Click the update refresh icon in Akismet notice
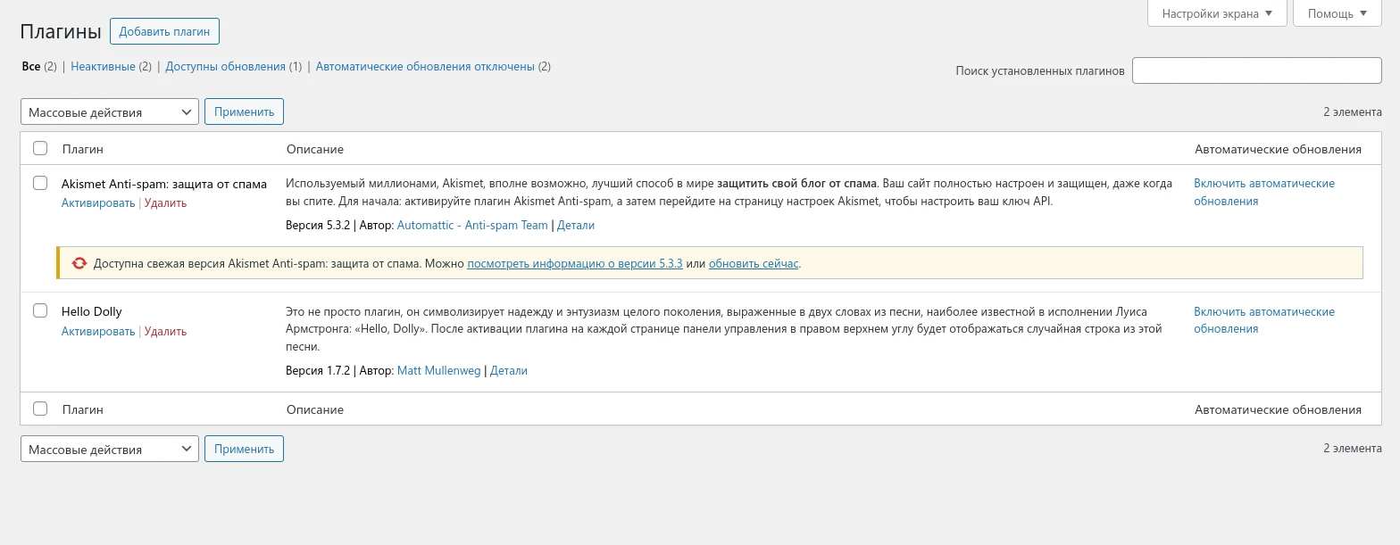This screenshot has height=545, width=1400. click(79, 263)
